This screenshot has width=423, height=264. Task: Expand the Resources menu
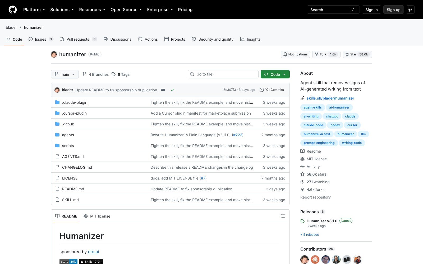(92, 10)
